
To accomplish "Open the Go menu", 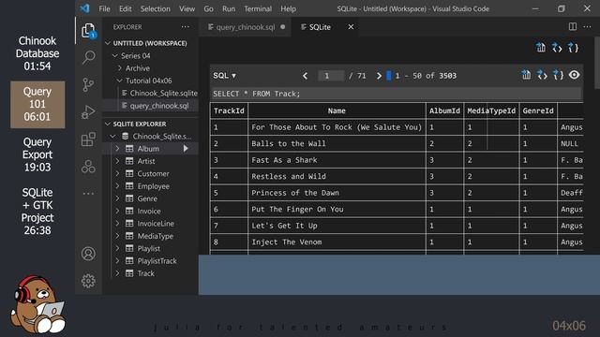I will pyautogui.click(x=208, y=8).
